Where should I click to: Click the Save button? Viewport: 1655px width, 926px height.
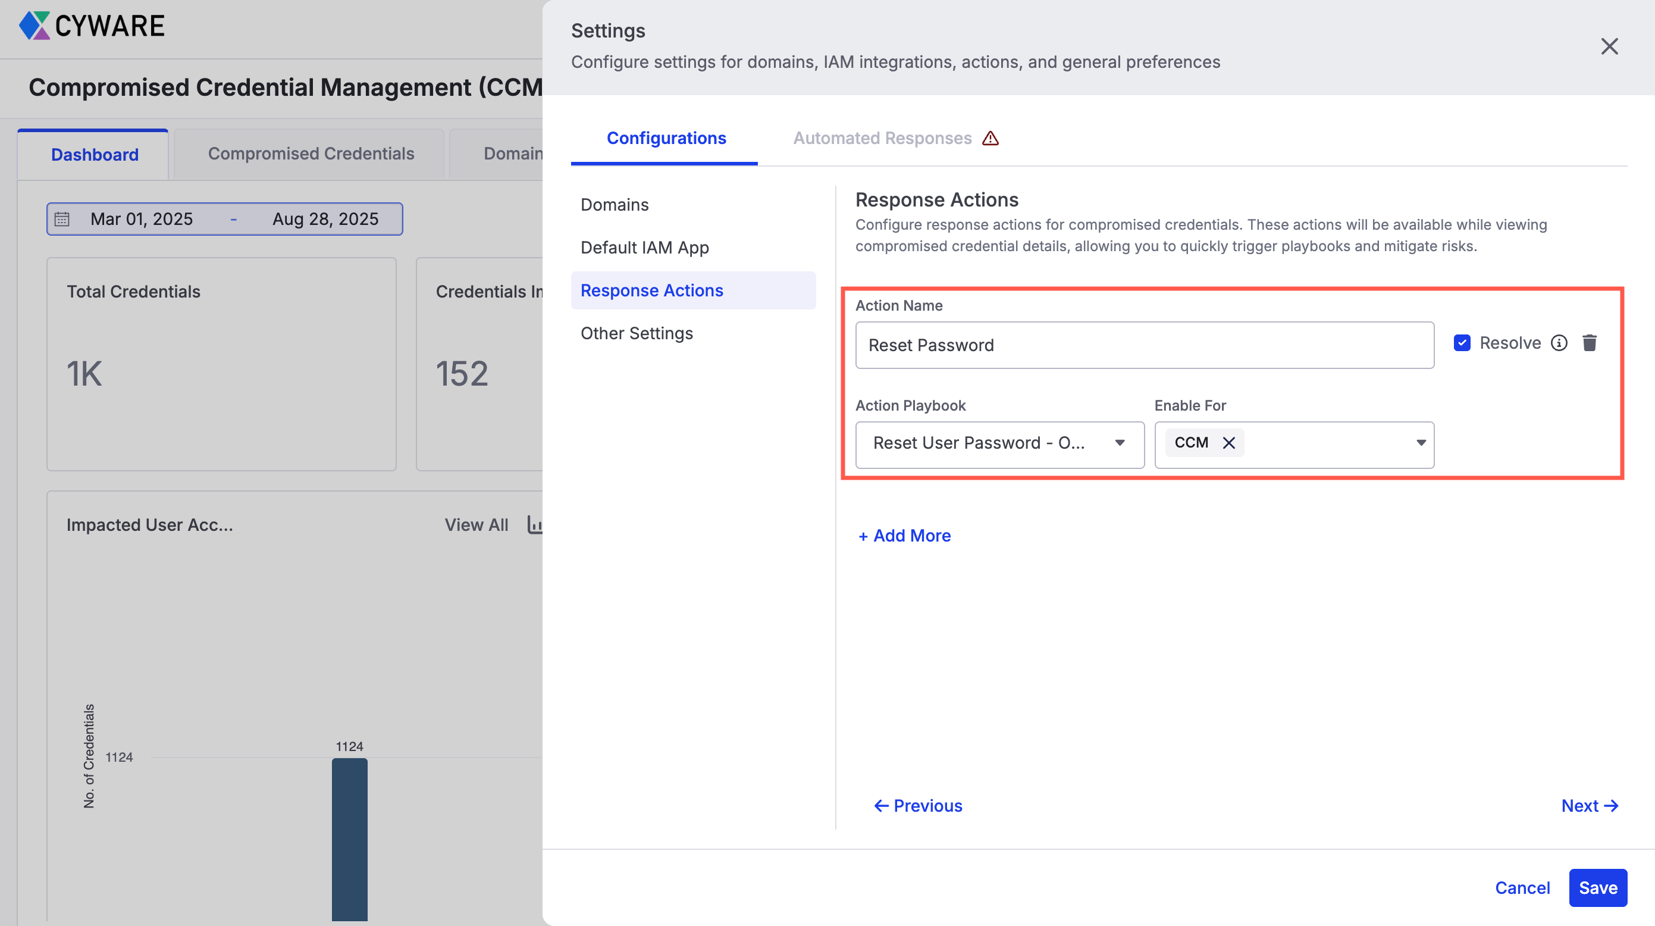[1597, 887]
